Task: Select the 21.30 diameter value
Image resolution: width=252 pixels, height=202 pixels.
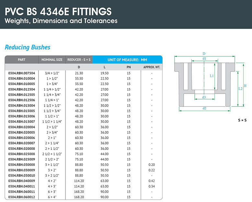Action: tap(79, 73)
